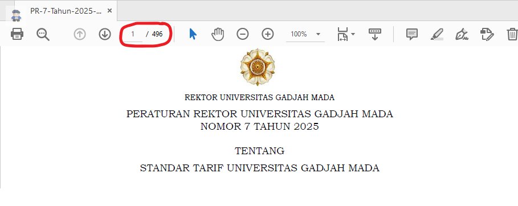The image size is (518, 206).
Task: Click the current page number field
Action: coord(133,34)
